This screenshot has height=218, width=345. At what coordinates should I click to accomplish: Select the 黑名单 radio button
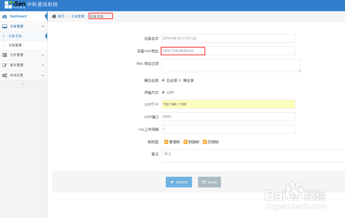[x=180, y=80]
